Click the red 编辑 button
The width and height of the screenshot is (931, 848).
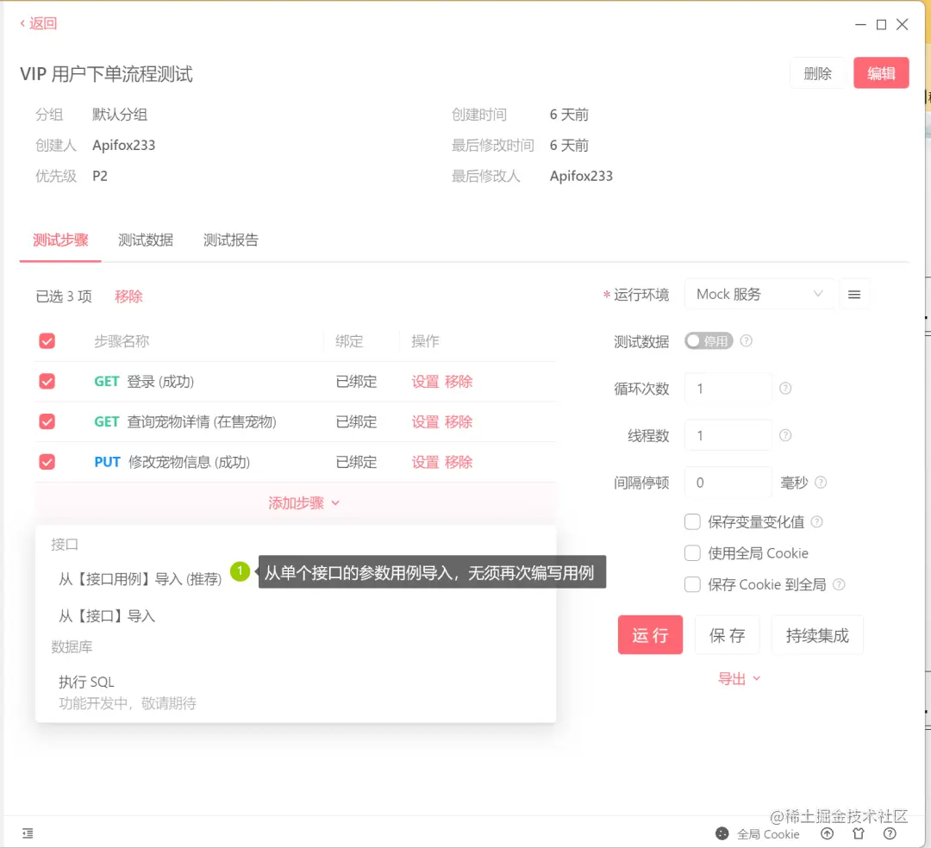881,73
